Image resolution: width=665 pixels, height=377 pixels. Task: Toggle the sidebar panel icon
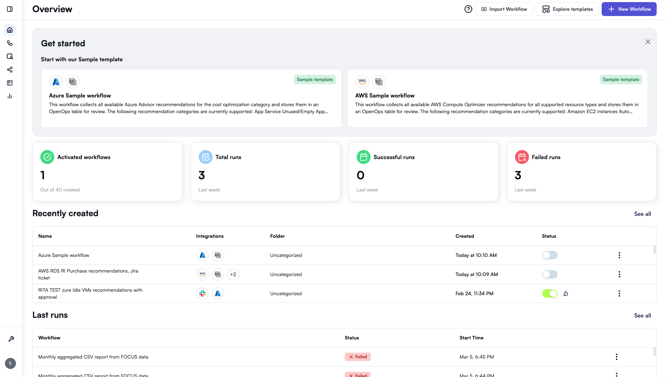click(x=10, y=9)
